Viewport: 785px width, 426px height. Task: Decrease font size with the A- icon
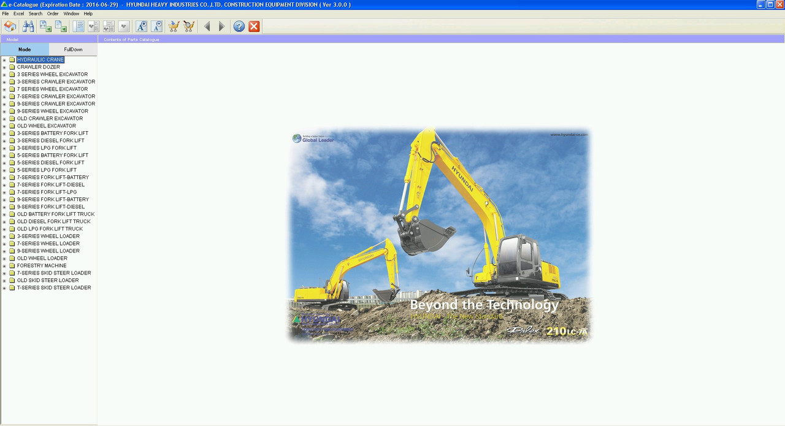pos(157,26)
